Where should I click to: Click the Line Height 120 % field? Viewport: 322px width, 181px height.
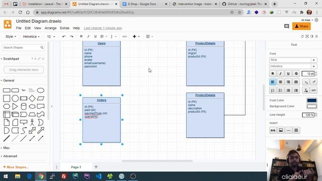click(x=308, y=115)
